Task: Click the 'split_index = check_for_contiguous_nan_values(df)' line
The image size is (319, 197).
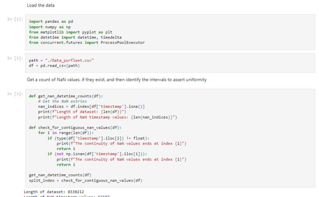Action: (86, 180)
